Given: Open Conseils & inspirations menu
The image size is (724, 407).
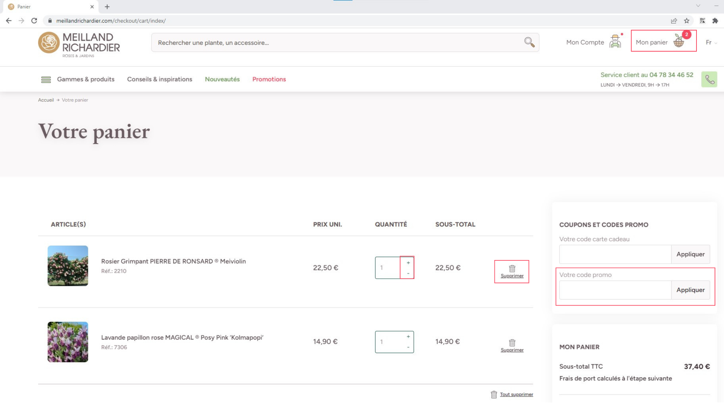Looking at the screenshot, I should tap(160, 80).
